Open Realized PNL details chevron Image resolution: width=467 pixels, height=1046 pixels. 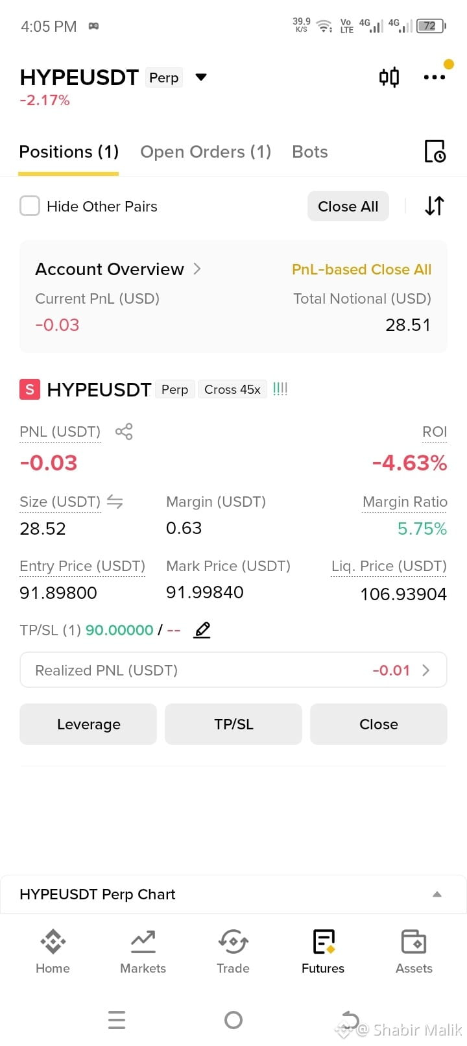coord(426,670)
